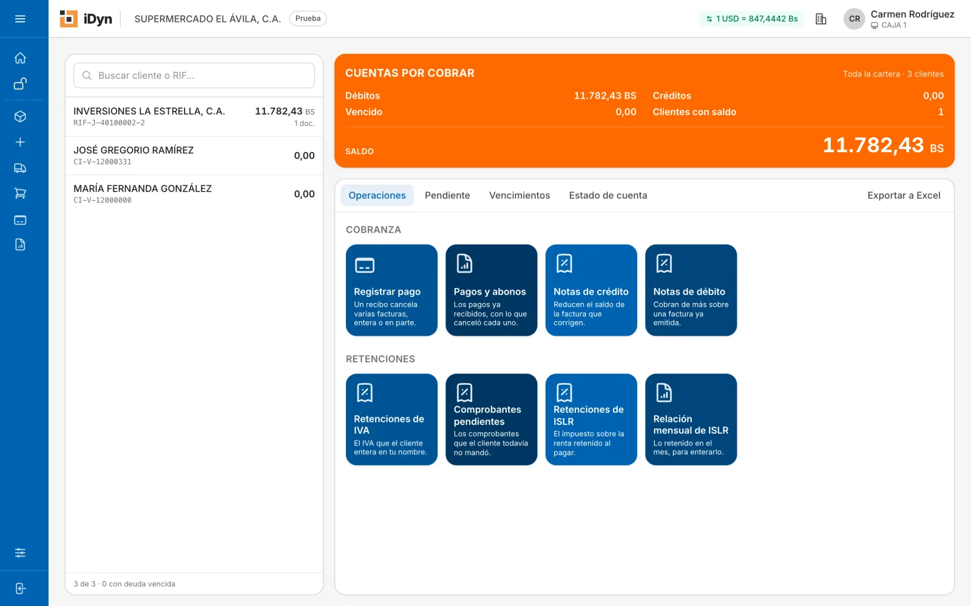
Task: Open the report document sidebar icon
Action: tap(20, 245)
